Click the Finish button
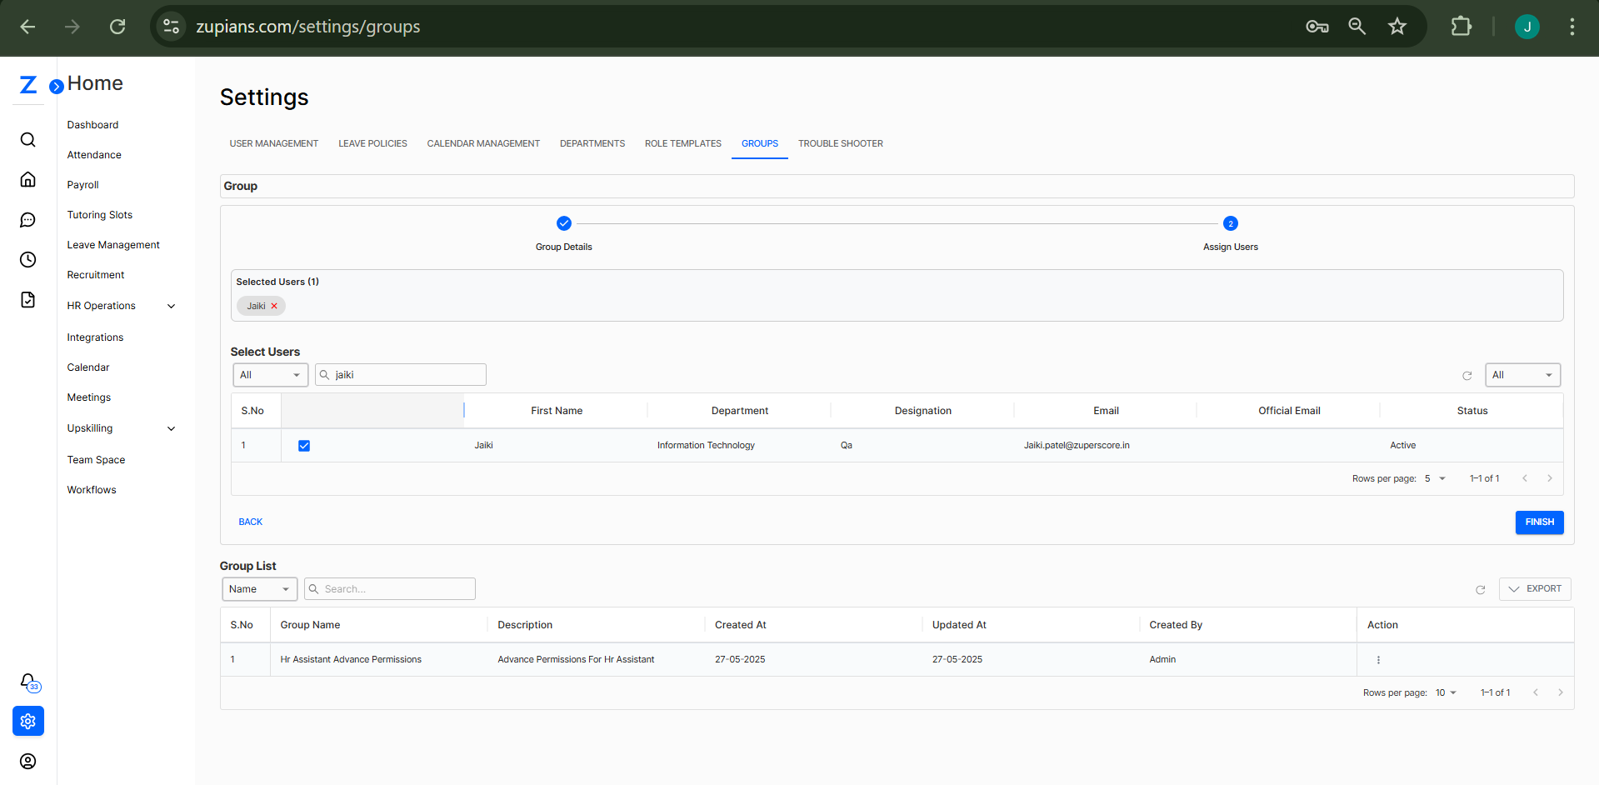 (x=1538, y=522)
